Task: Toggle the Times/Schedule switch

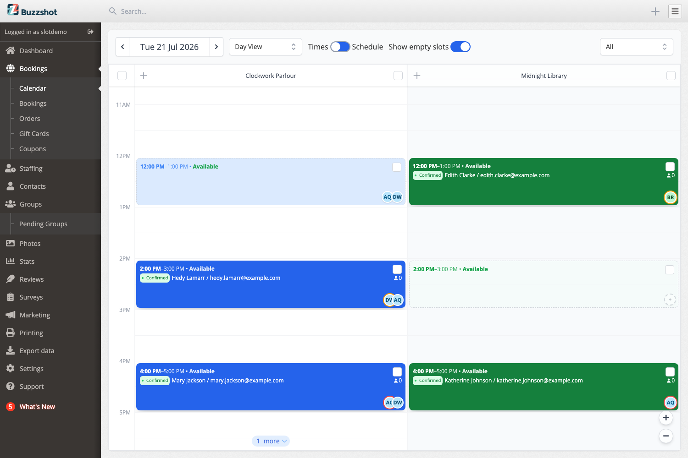Action: [x=340, y=47]
